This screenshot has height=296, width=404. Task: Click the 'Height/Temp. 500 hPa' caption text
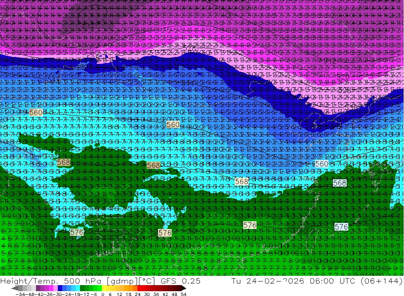(52, 281)
